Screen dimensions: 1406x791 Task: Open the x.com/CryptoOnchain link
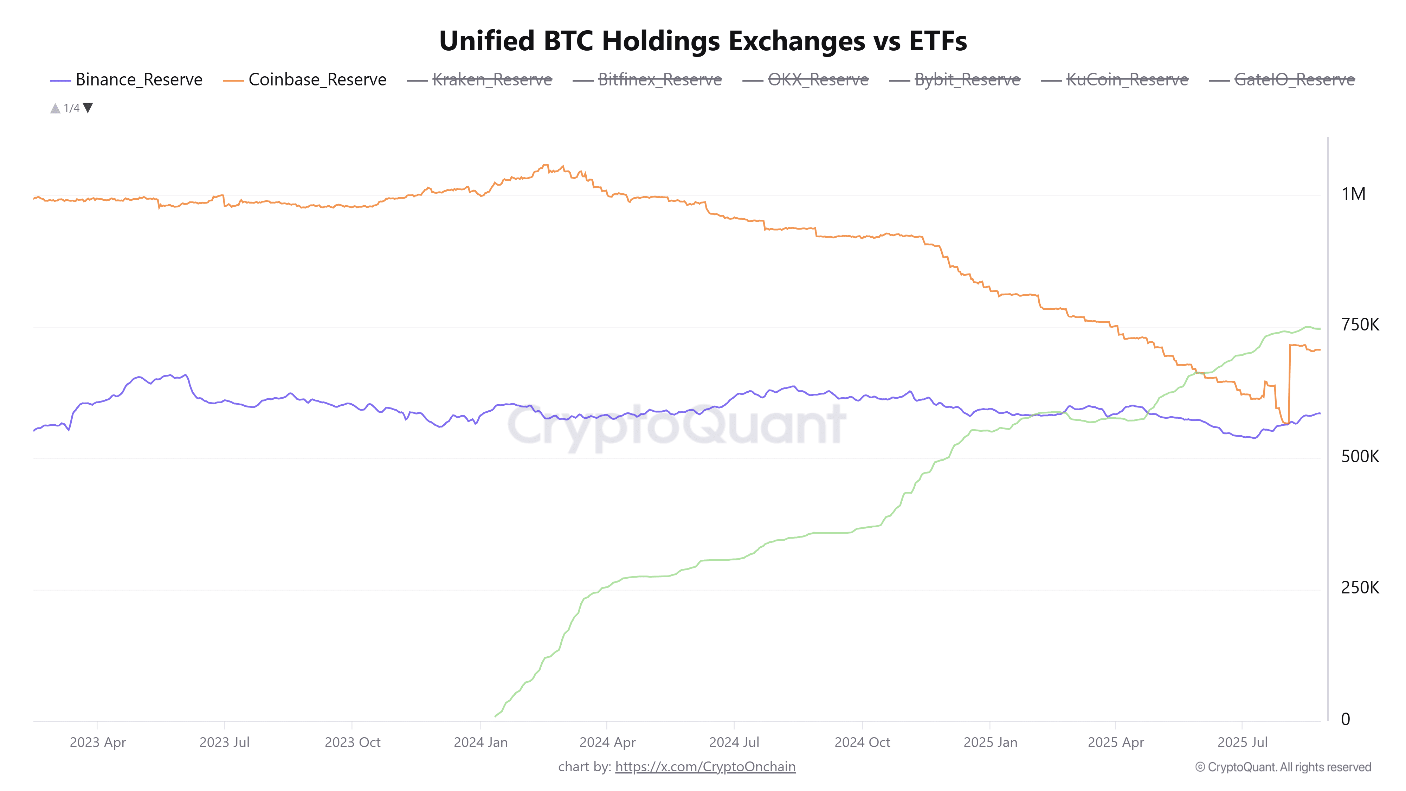(x=705, y=766)
